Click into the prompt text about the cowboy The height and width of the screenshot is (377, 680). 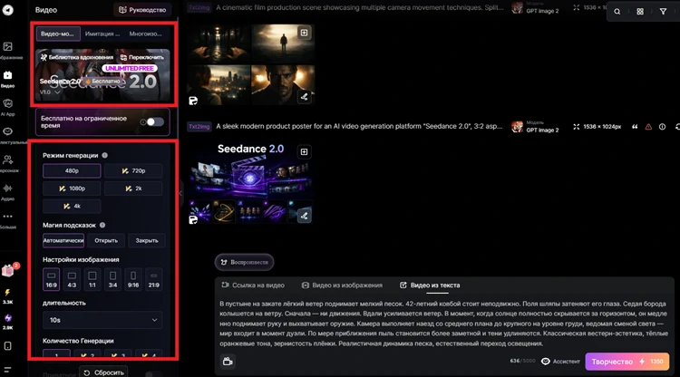tap(443, 324)
